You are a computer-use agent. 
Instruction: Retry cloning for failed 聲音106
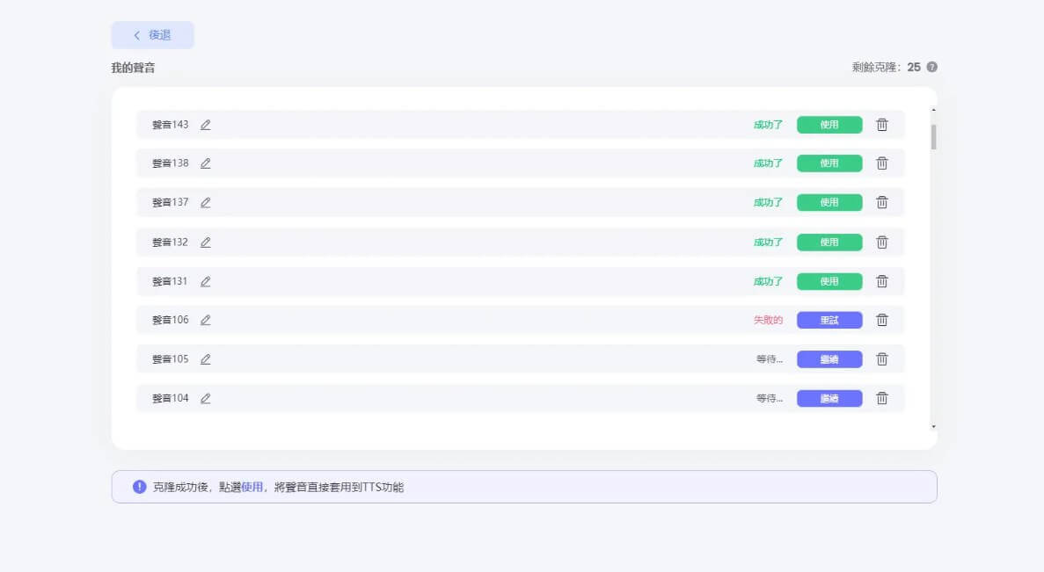pos(829,320)
